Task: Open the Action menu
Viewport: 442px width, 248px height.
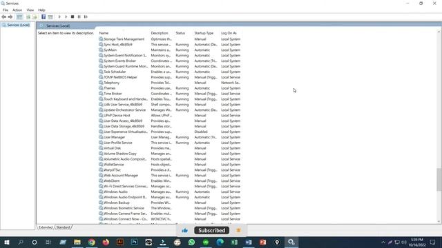Action: click(17, 10)
